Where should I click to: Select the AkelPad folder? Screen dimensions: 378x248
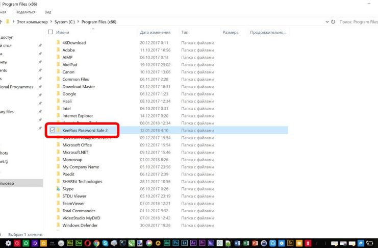tap(70, 64)
